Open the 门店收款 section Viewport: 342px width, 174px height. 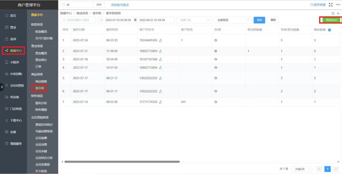[13, 109]
